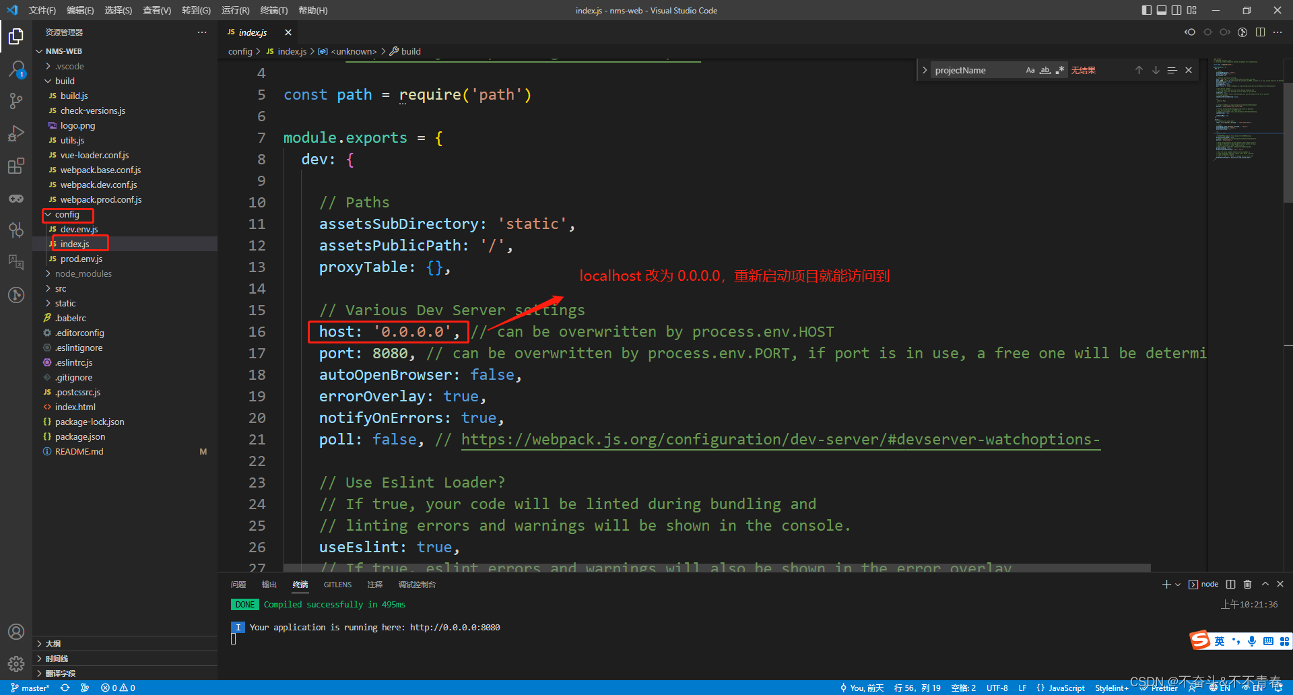Toggle find in selection icon
This screenshot has height=695, width=1293.
pyautogui.click(x=1172, y=70)
